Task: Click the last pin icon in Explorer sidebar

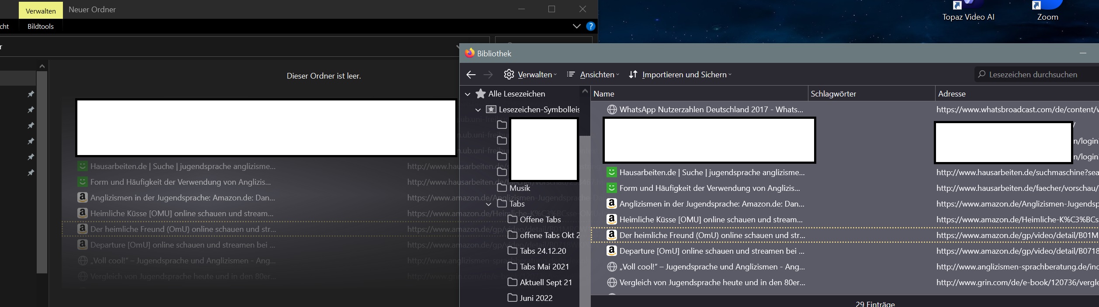Action: 31,172
